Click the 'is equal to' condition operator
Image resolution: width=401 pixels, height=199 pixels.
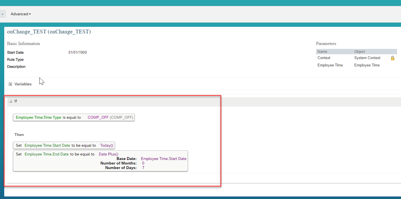[72, 117]
